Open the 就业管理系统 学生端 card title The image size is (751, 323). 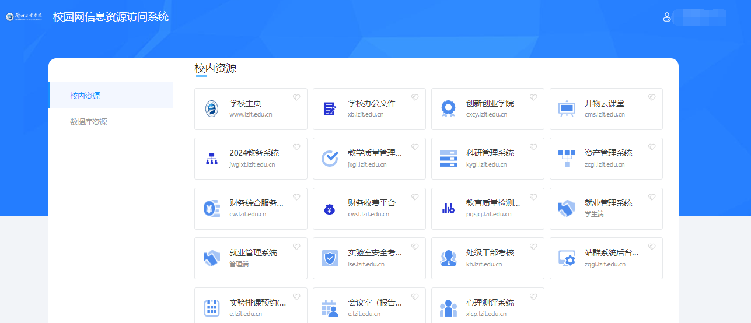click(x=608, y=203)
